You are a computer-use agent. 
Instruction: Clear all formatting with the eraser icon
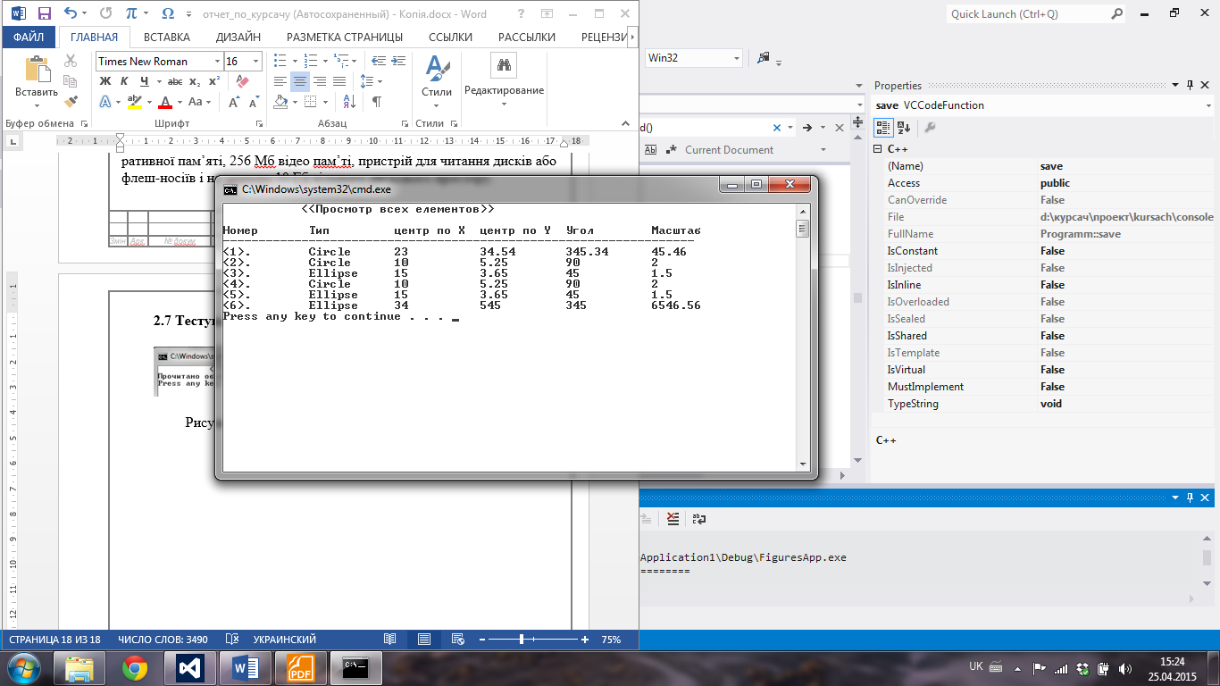click(242, 80)
